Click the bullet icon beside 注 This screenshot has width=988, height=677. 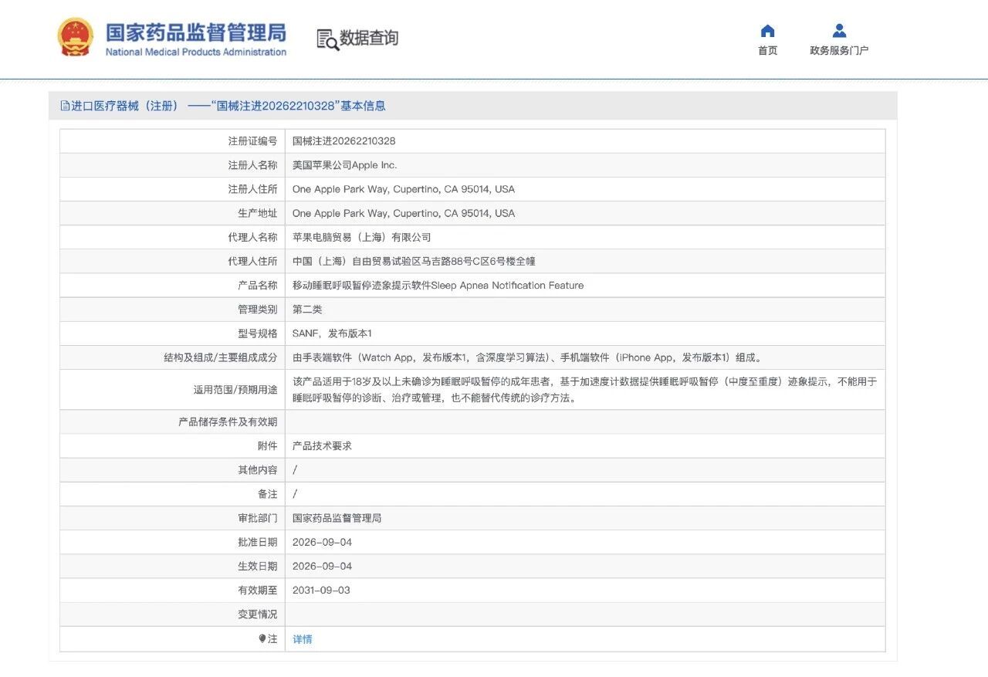pyautogui.click(x=262, y=638)
